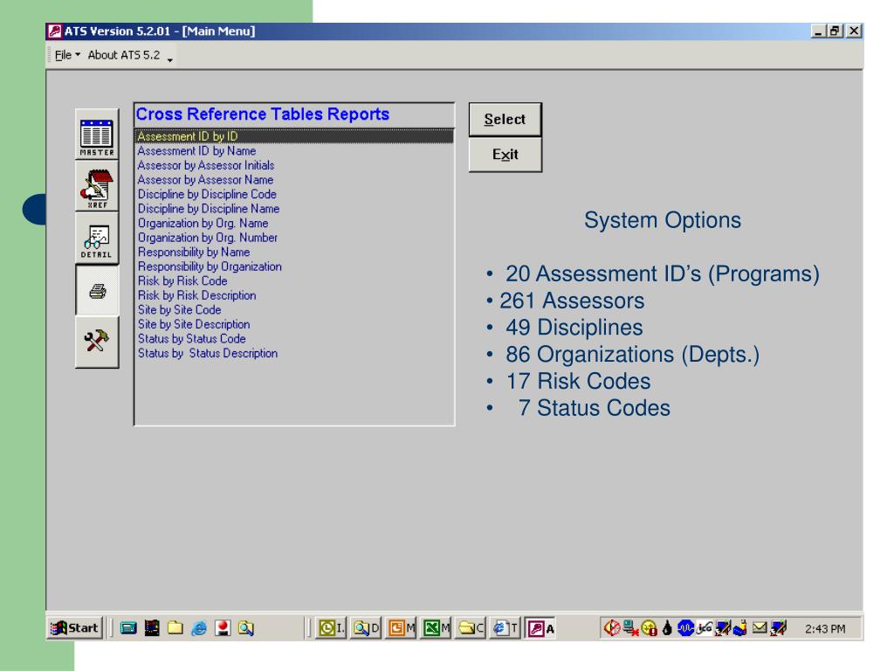Switch to the folder 'C' taskbar button
This screenshot has width=894, height=671.
pos(471,628)
